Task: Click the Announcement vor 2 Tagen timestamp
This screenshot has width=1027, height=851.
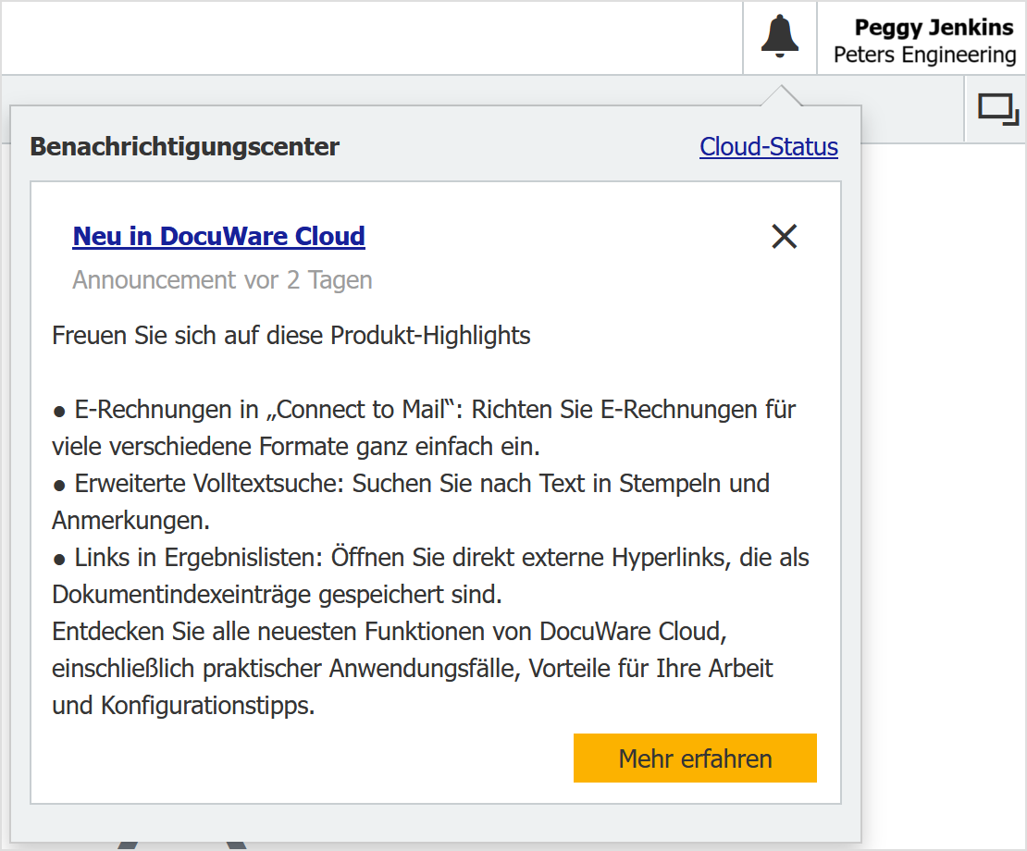Action: [222, 280]
